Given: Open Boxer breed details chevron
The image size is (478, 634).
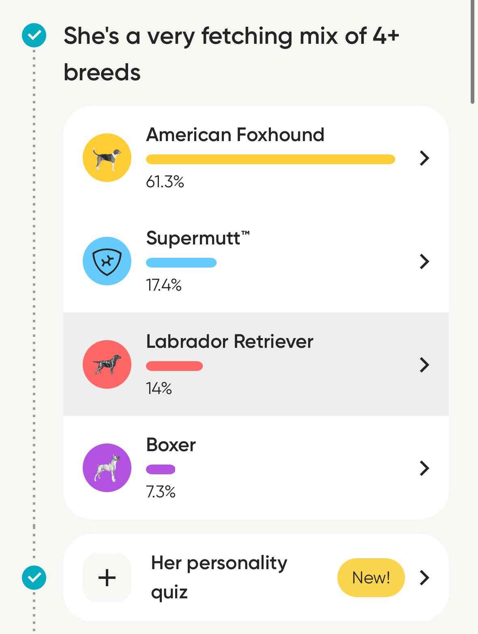Looking at the screenshot, I should tap(424, 468).
